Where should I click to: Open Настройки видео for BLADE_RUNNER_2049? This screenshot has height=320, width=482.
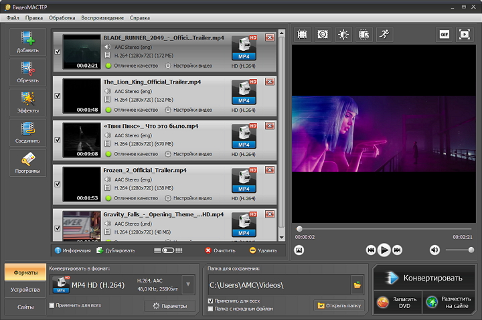coord(189,66)
